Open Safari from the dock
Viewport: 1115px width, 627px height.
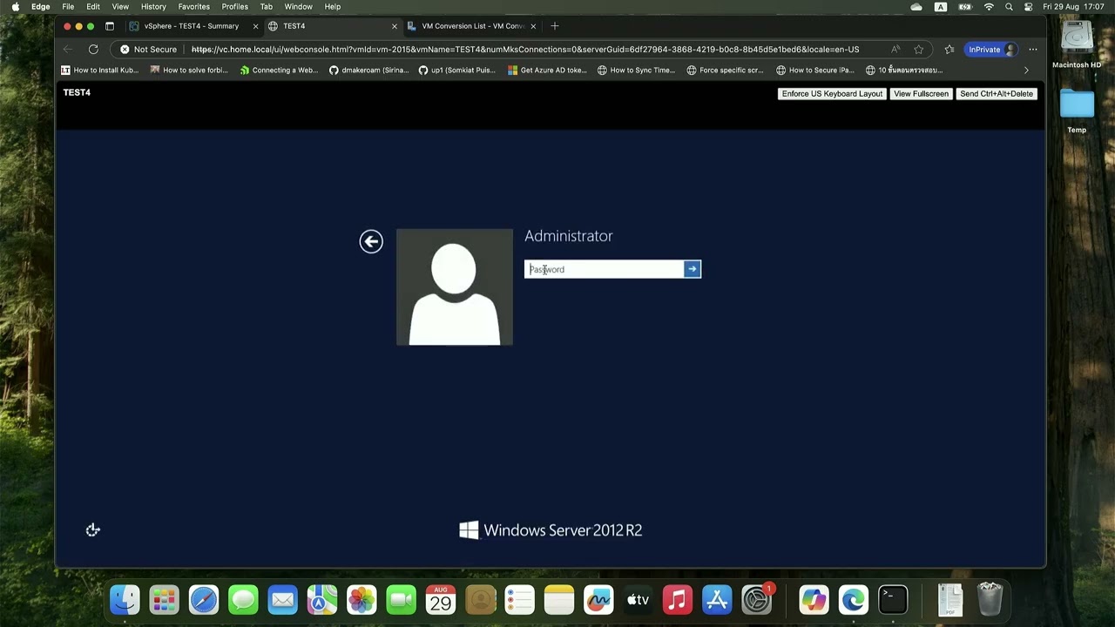[204, 600]
